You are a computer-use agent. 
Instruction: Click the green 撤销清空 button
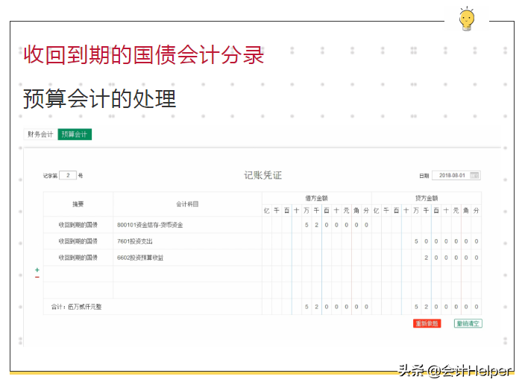coord(468,323)
